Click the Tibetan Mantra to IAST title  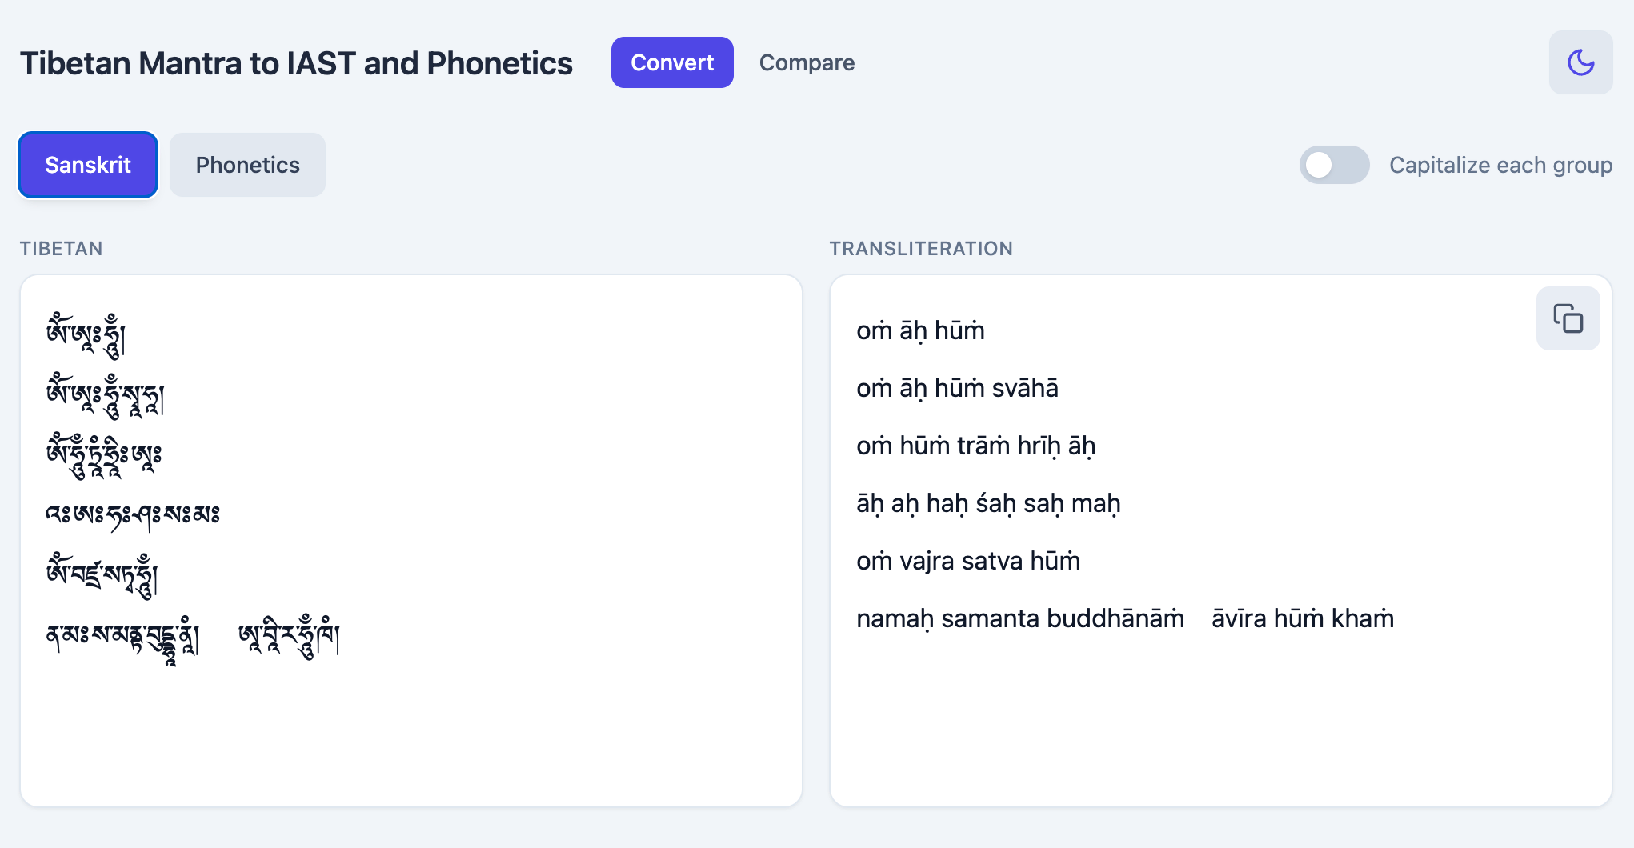(x=296, y=62)
